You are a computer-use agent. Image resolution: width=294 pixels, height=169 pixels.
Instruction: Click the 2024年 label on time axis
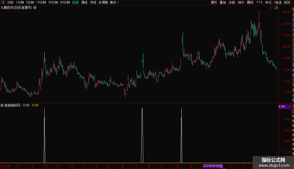pos(5,166)
